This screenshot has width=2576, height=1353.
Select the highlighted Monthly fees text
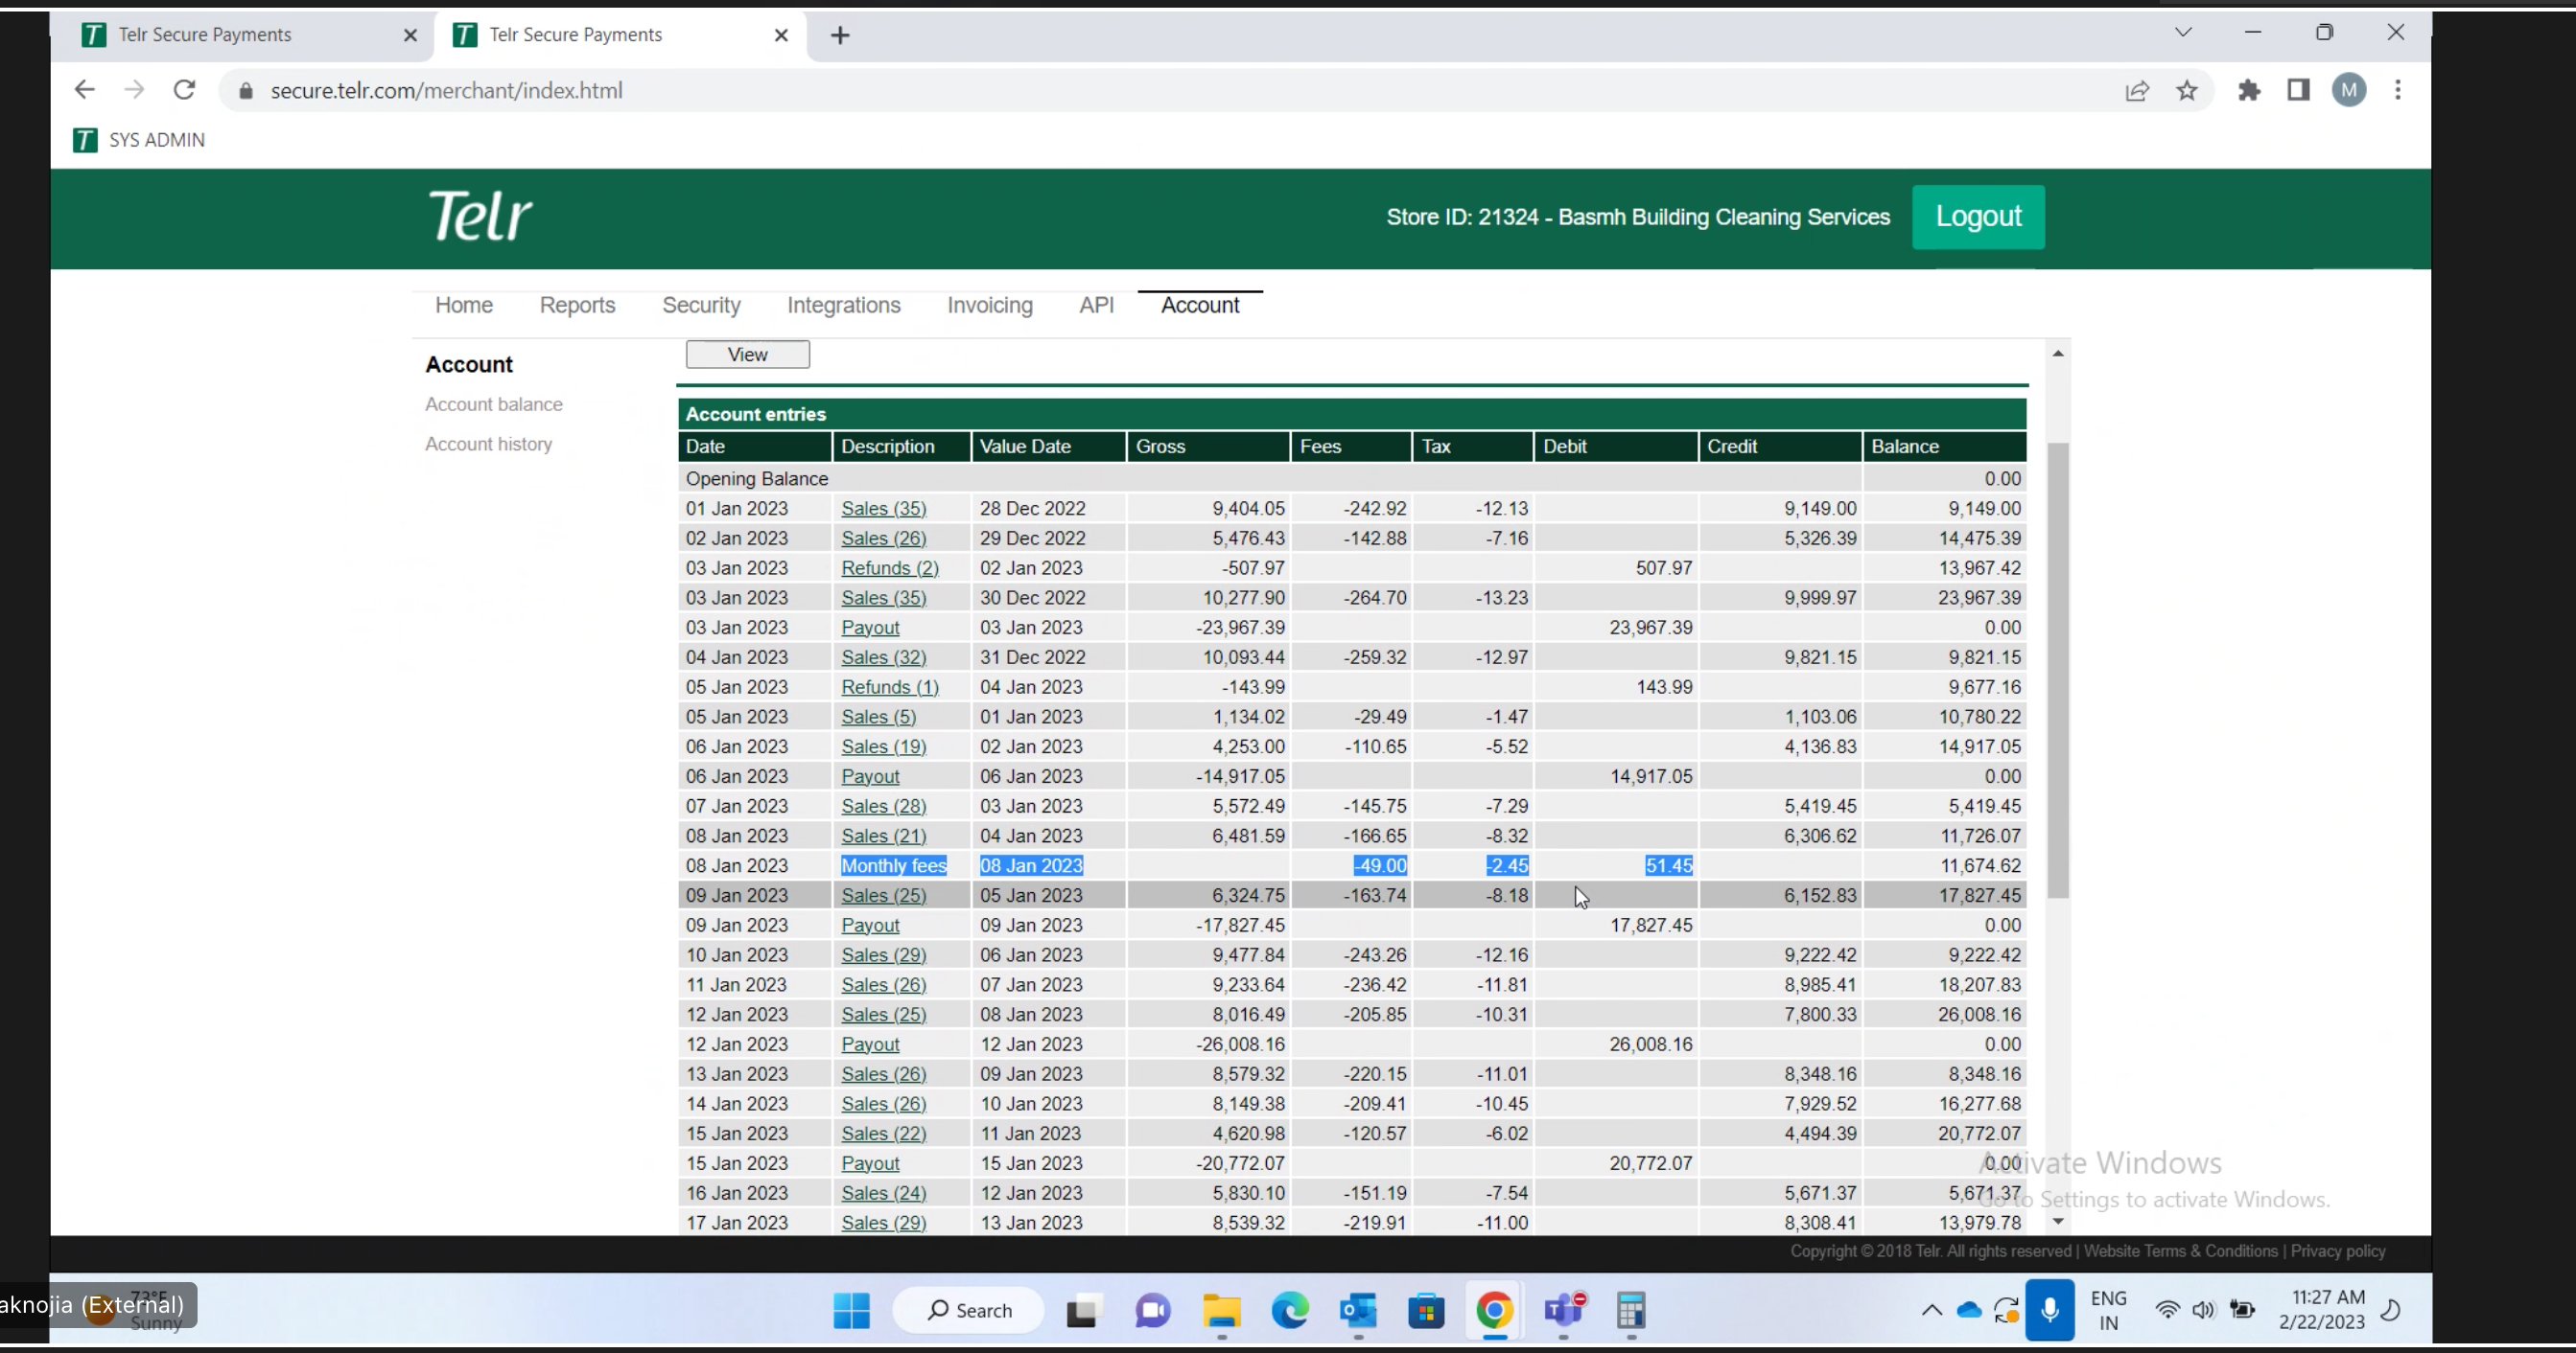(x=894, y=865)
